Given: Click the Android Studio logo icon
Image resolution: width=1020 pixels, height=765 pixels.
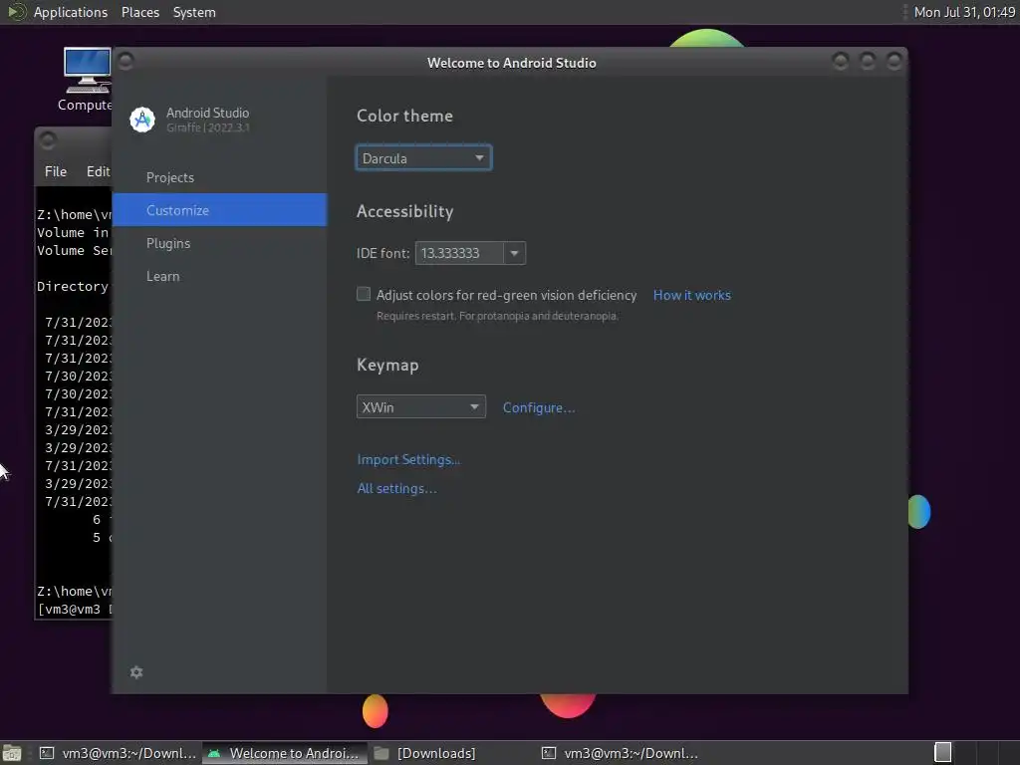Looking at the screenshot, I should [141, 120].
